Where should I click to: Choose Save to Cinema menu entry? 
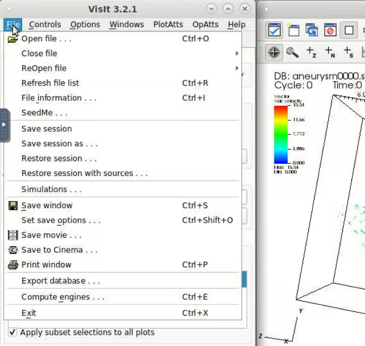tap(123, 250)
